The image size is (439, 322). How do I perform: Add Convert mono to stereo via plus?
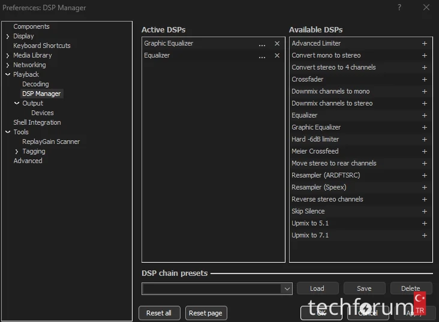(425, 55)
